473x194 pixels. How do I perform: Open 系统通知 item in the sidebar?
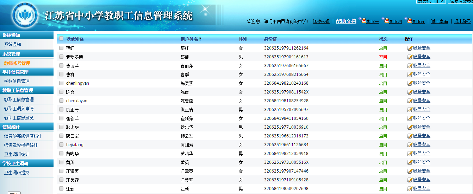[13, 45]
